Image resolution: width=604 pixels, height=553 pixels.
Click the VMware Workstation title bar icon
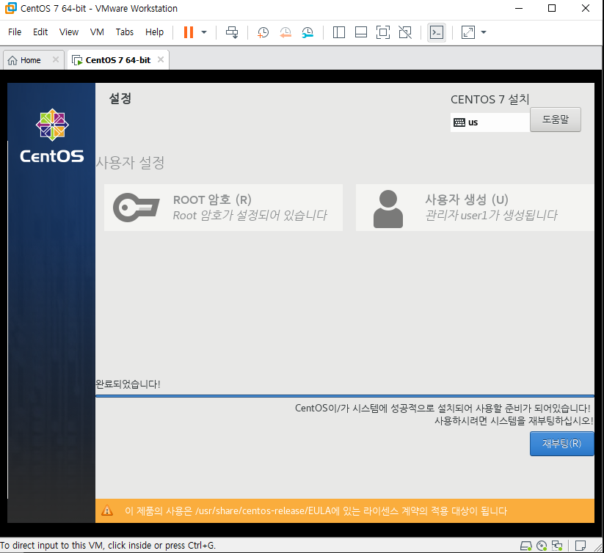(11, 8)
